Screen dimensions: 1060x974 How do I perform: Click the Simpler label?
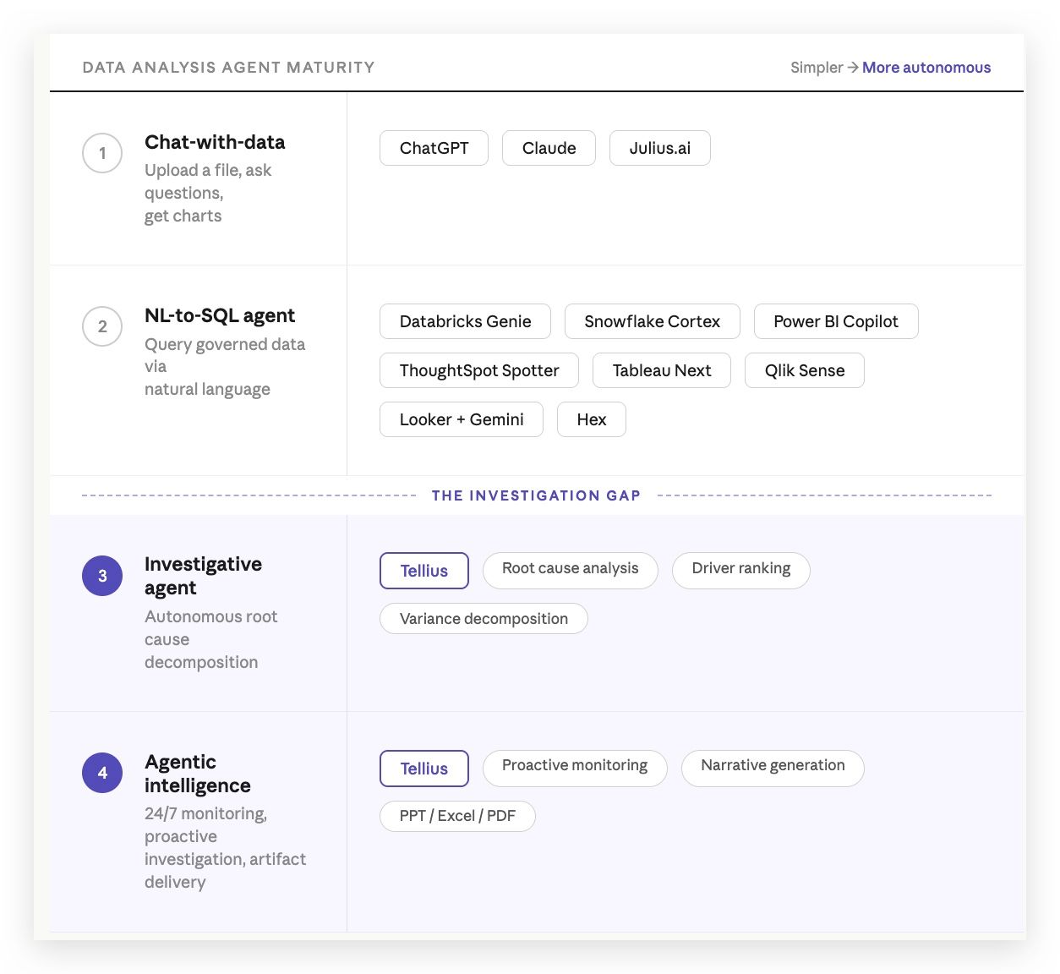coord(817,68)
